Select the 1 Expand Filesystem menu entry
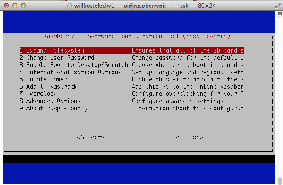This screenshot has height=185, width=283. [132, 50]
